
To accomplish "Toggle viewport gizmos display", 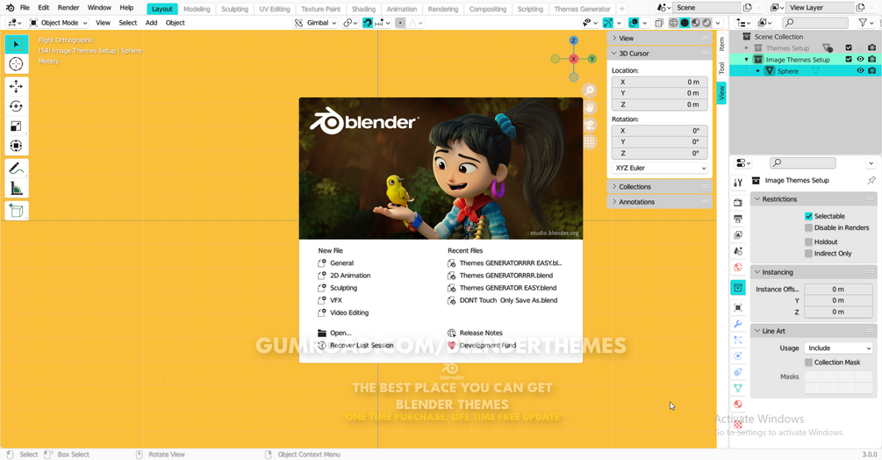I will [x=608, y=23].
